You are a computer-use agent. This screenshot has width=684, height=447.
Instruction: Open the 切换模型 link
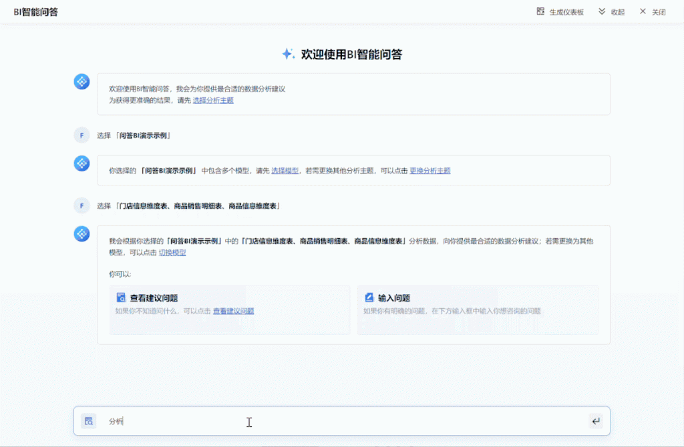[172, 252]
